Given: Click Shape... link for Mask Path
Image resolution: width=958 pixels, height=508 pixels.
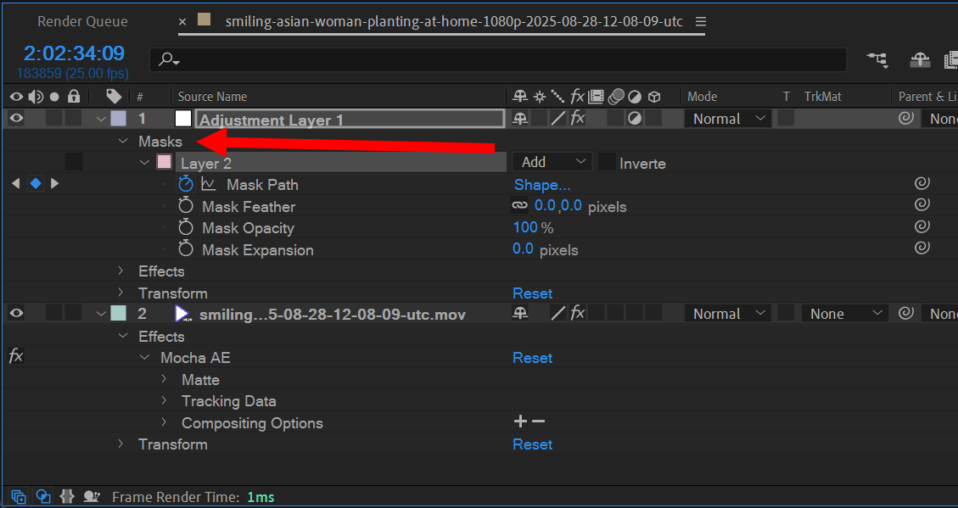Looking at the screenshot, I should 542,184.
